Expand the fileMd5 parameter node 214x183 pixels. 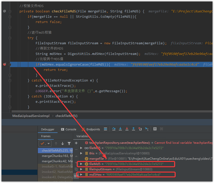coord(81,164)
